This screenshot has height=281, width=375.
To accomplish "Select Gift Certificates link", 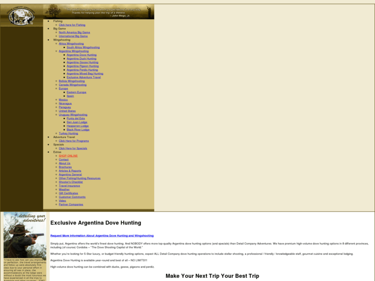I will [69, 193].
